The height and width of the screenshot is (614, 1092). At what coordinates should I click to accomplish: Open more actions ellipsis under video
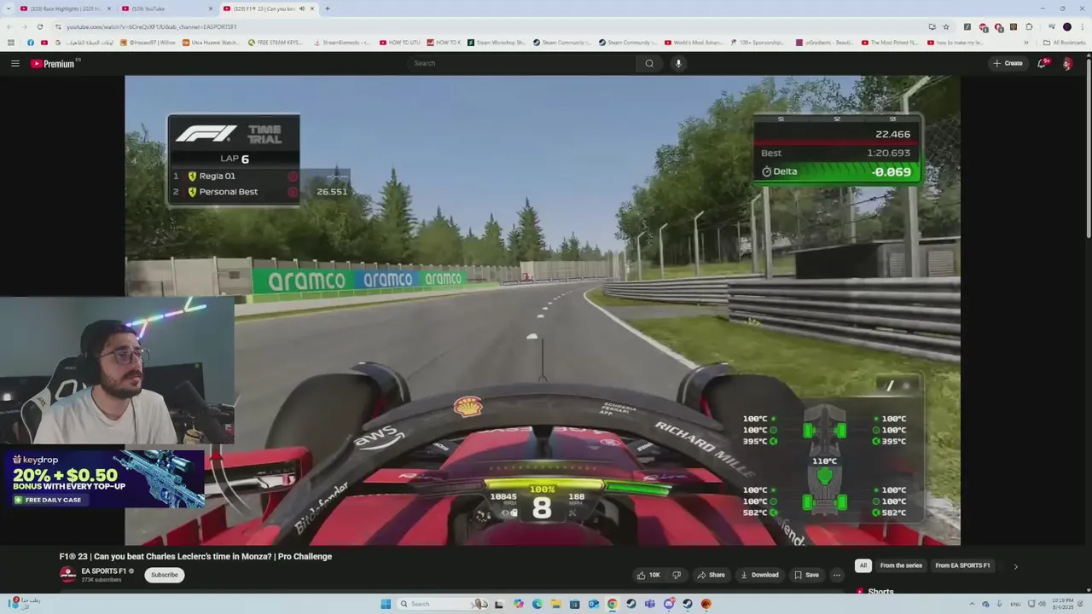[837, 575]
